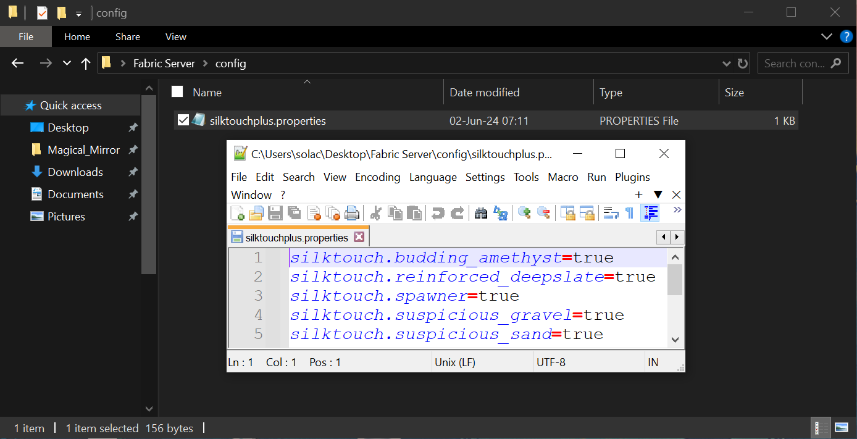Click the Open file toolbar icon
The image size is (857, 439).
pyautogui.click(x=256, y=213)
